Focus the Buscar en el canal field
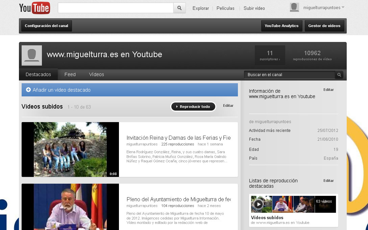 click(290, 75)
